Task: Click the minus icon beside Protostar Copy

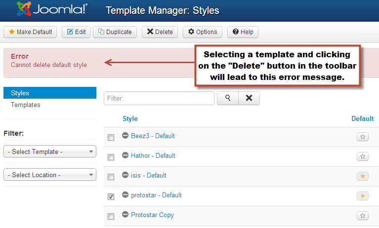Action: coord(125,214)
